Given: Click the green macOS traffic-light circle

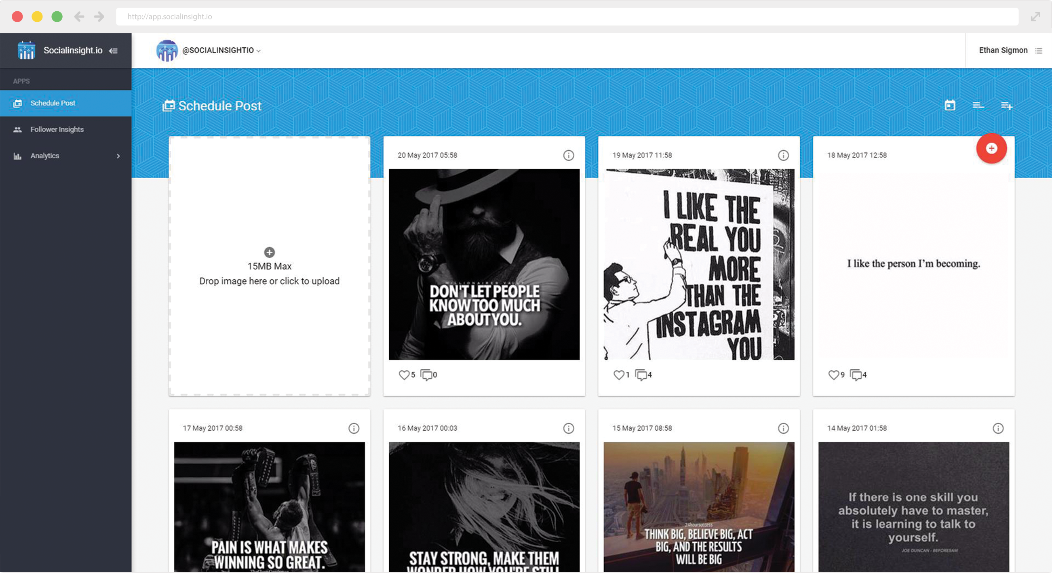Looking at the screenshot, I should (57, 17).
